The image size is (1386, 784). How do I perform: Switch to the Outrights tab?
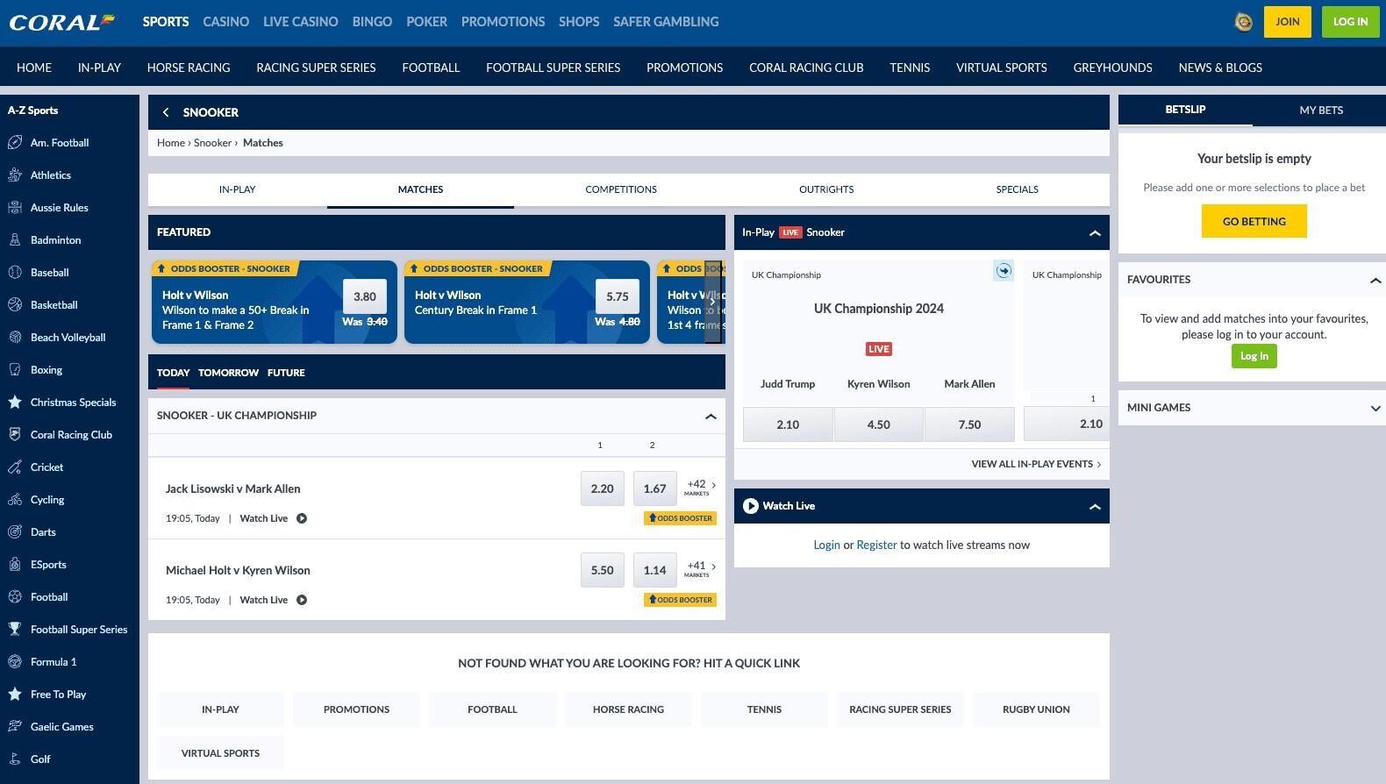[x=826, y=189]
